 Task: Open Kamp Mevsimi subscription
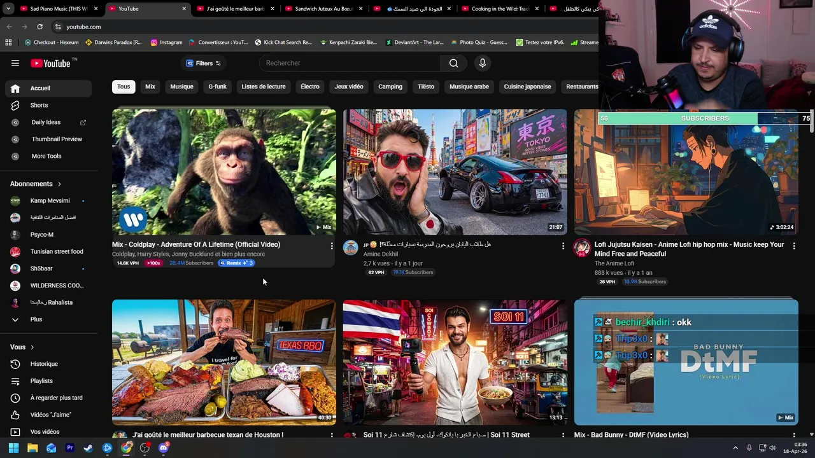click(48, 201)
